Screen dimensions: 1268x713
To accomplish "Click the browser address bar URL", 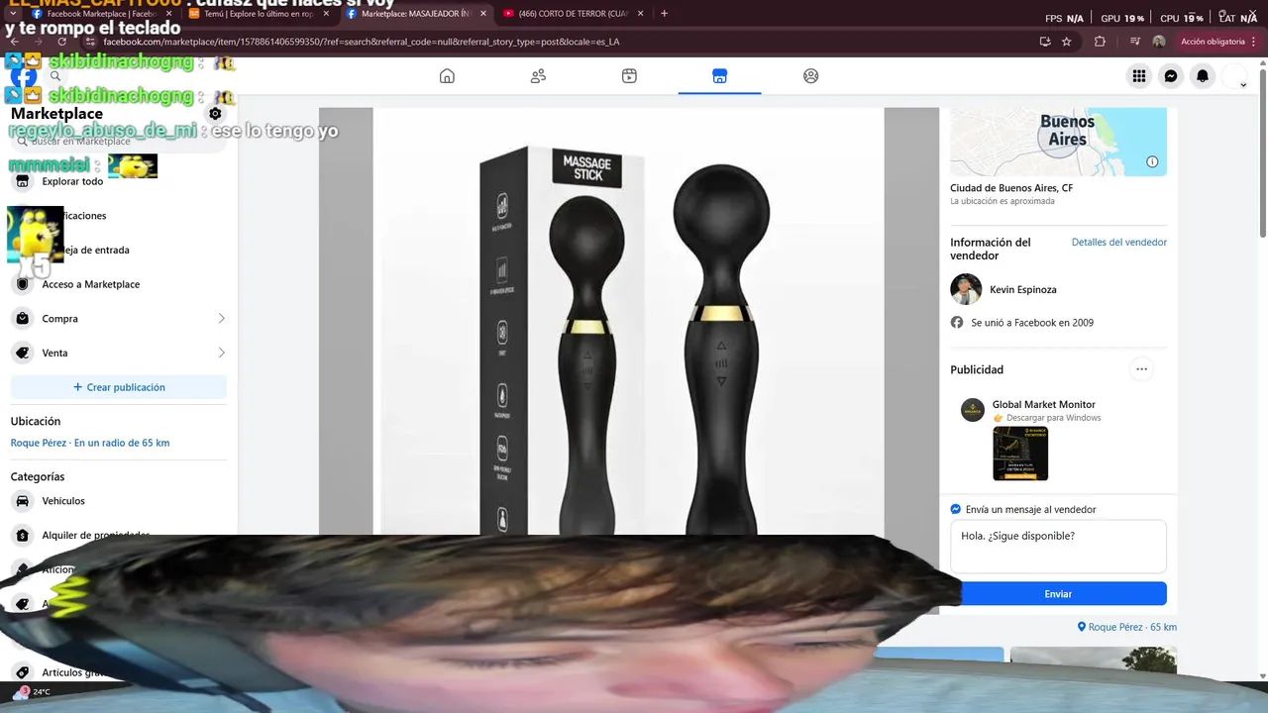I will pyautogui.click(x=362, y=42).
